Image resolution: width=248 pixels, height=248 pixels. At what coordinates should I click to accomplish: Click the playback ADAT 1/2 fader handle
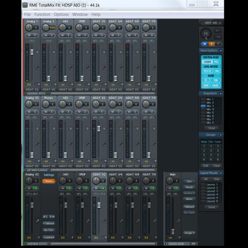click(99, 128)
